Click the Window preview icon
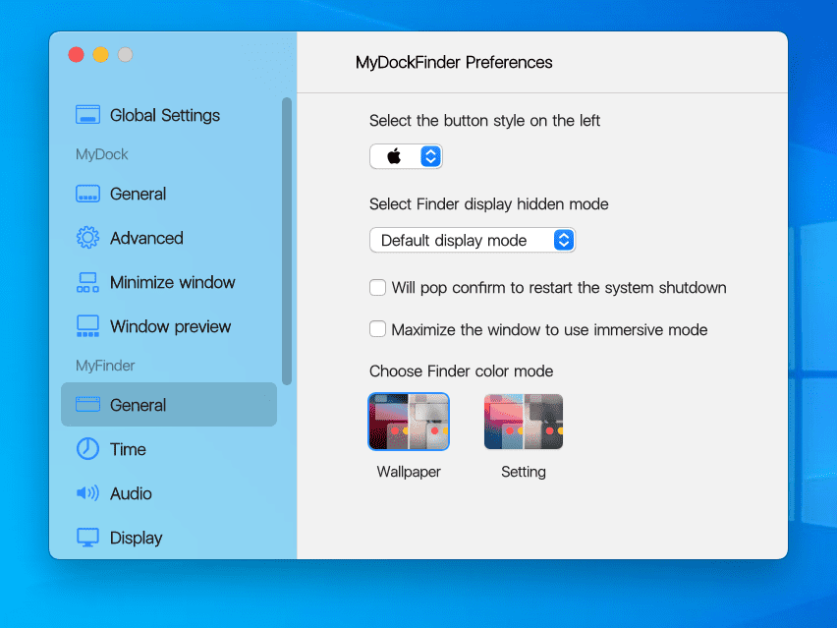837x628 pixels. point(87,326)
